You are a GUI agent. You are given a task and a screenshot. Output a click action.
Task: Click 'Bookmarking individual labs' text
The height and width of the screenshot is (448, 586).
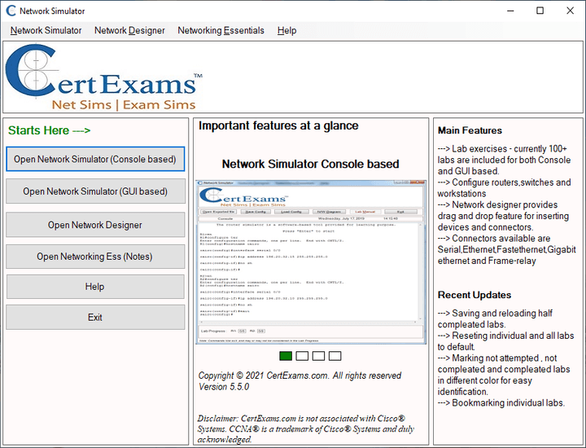point(501,402)
